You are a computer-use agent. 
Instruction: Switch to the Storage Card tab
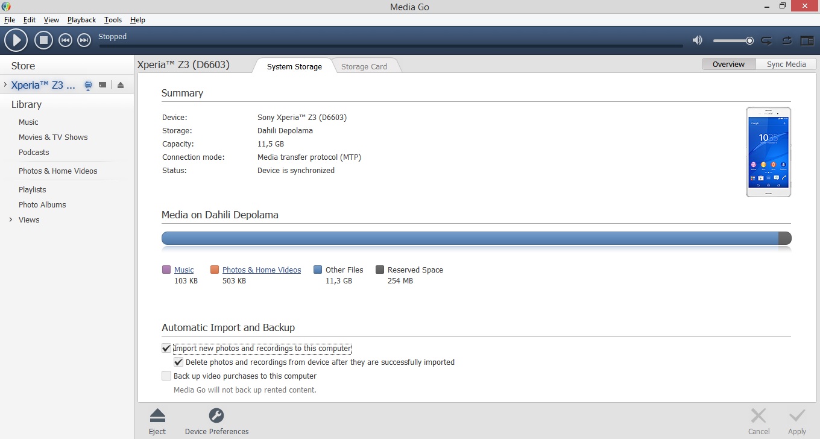364,66
